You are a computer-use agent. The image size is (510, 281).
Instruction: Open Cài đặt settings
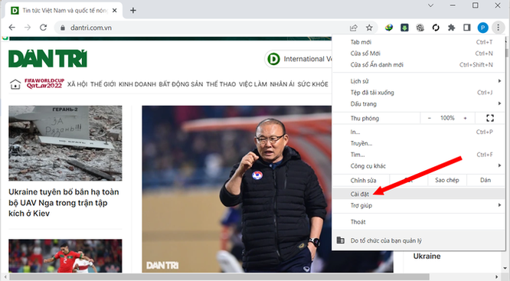[x=419, y=194]
